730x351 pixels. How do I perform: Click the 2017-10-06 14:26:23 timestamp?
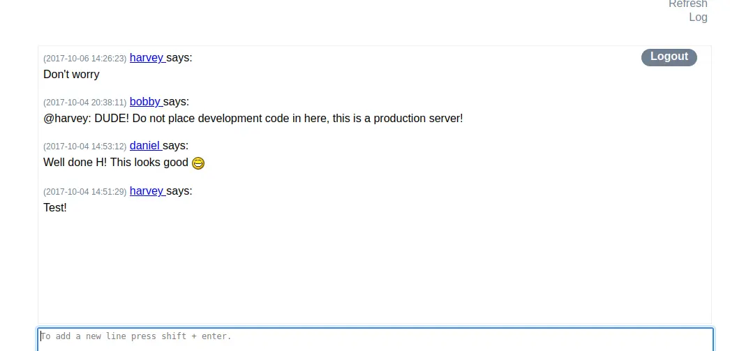pyautogui.click(x=84, y=59)
